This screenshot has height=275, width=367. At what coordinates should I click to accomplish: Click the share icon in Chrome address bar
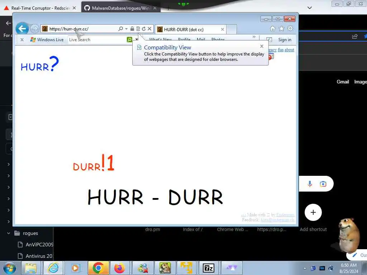(x=355, y=36)
